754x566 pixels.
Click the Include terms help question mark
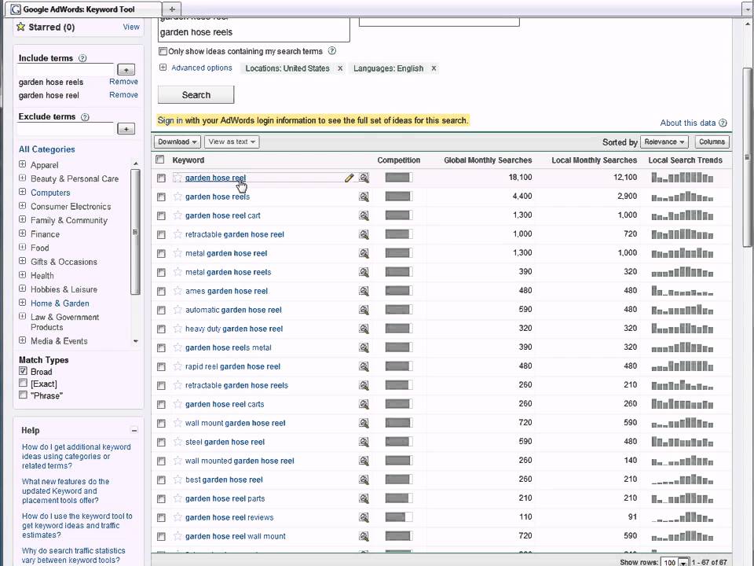point(82,58)
